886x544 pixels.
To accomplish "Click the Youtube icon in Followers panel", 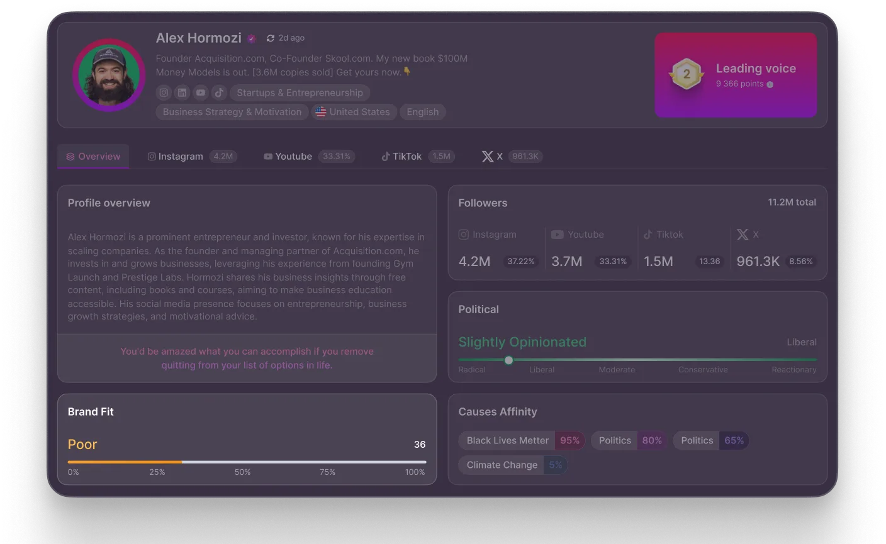I will 558,235.
